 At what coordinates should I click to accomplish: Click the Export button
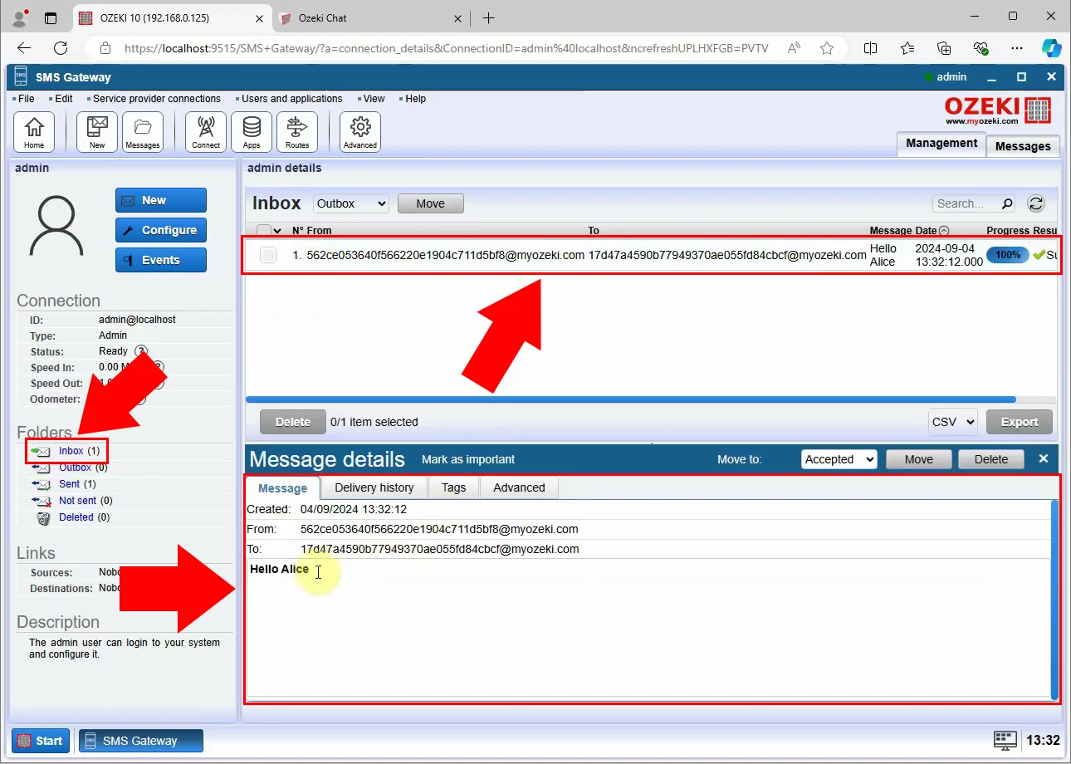click(x=1019, y=422)
